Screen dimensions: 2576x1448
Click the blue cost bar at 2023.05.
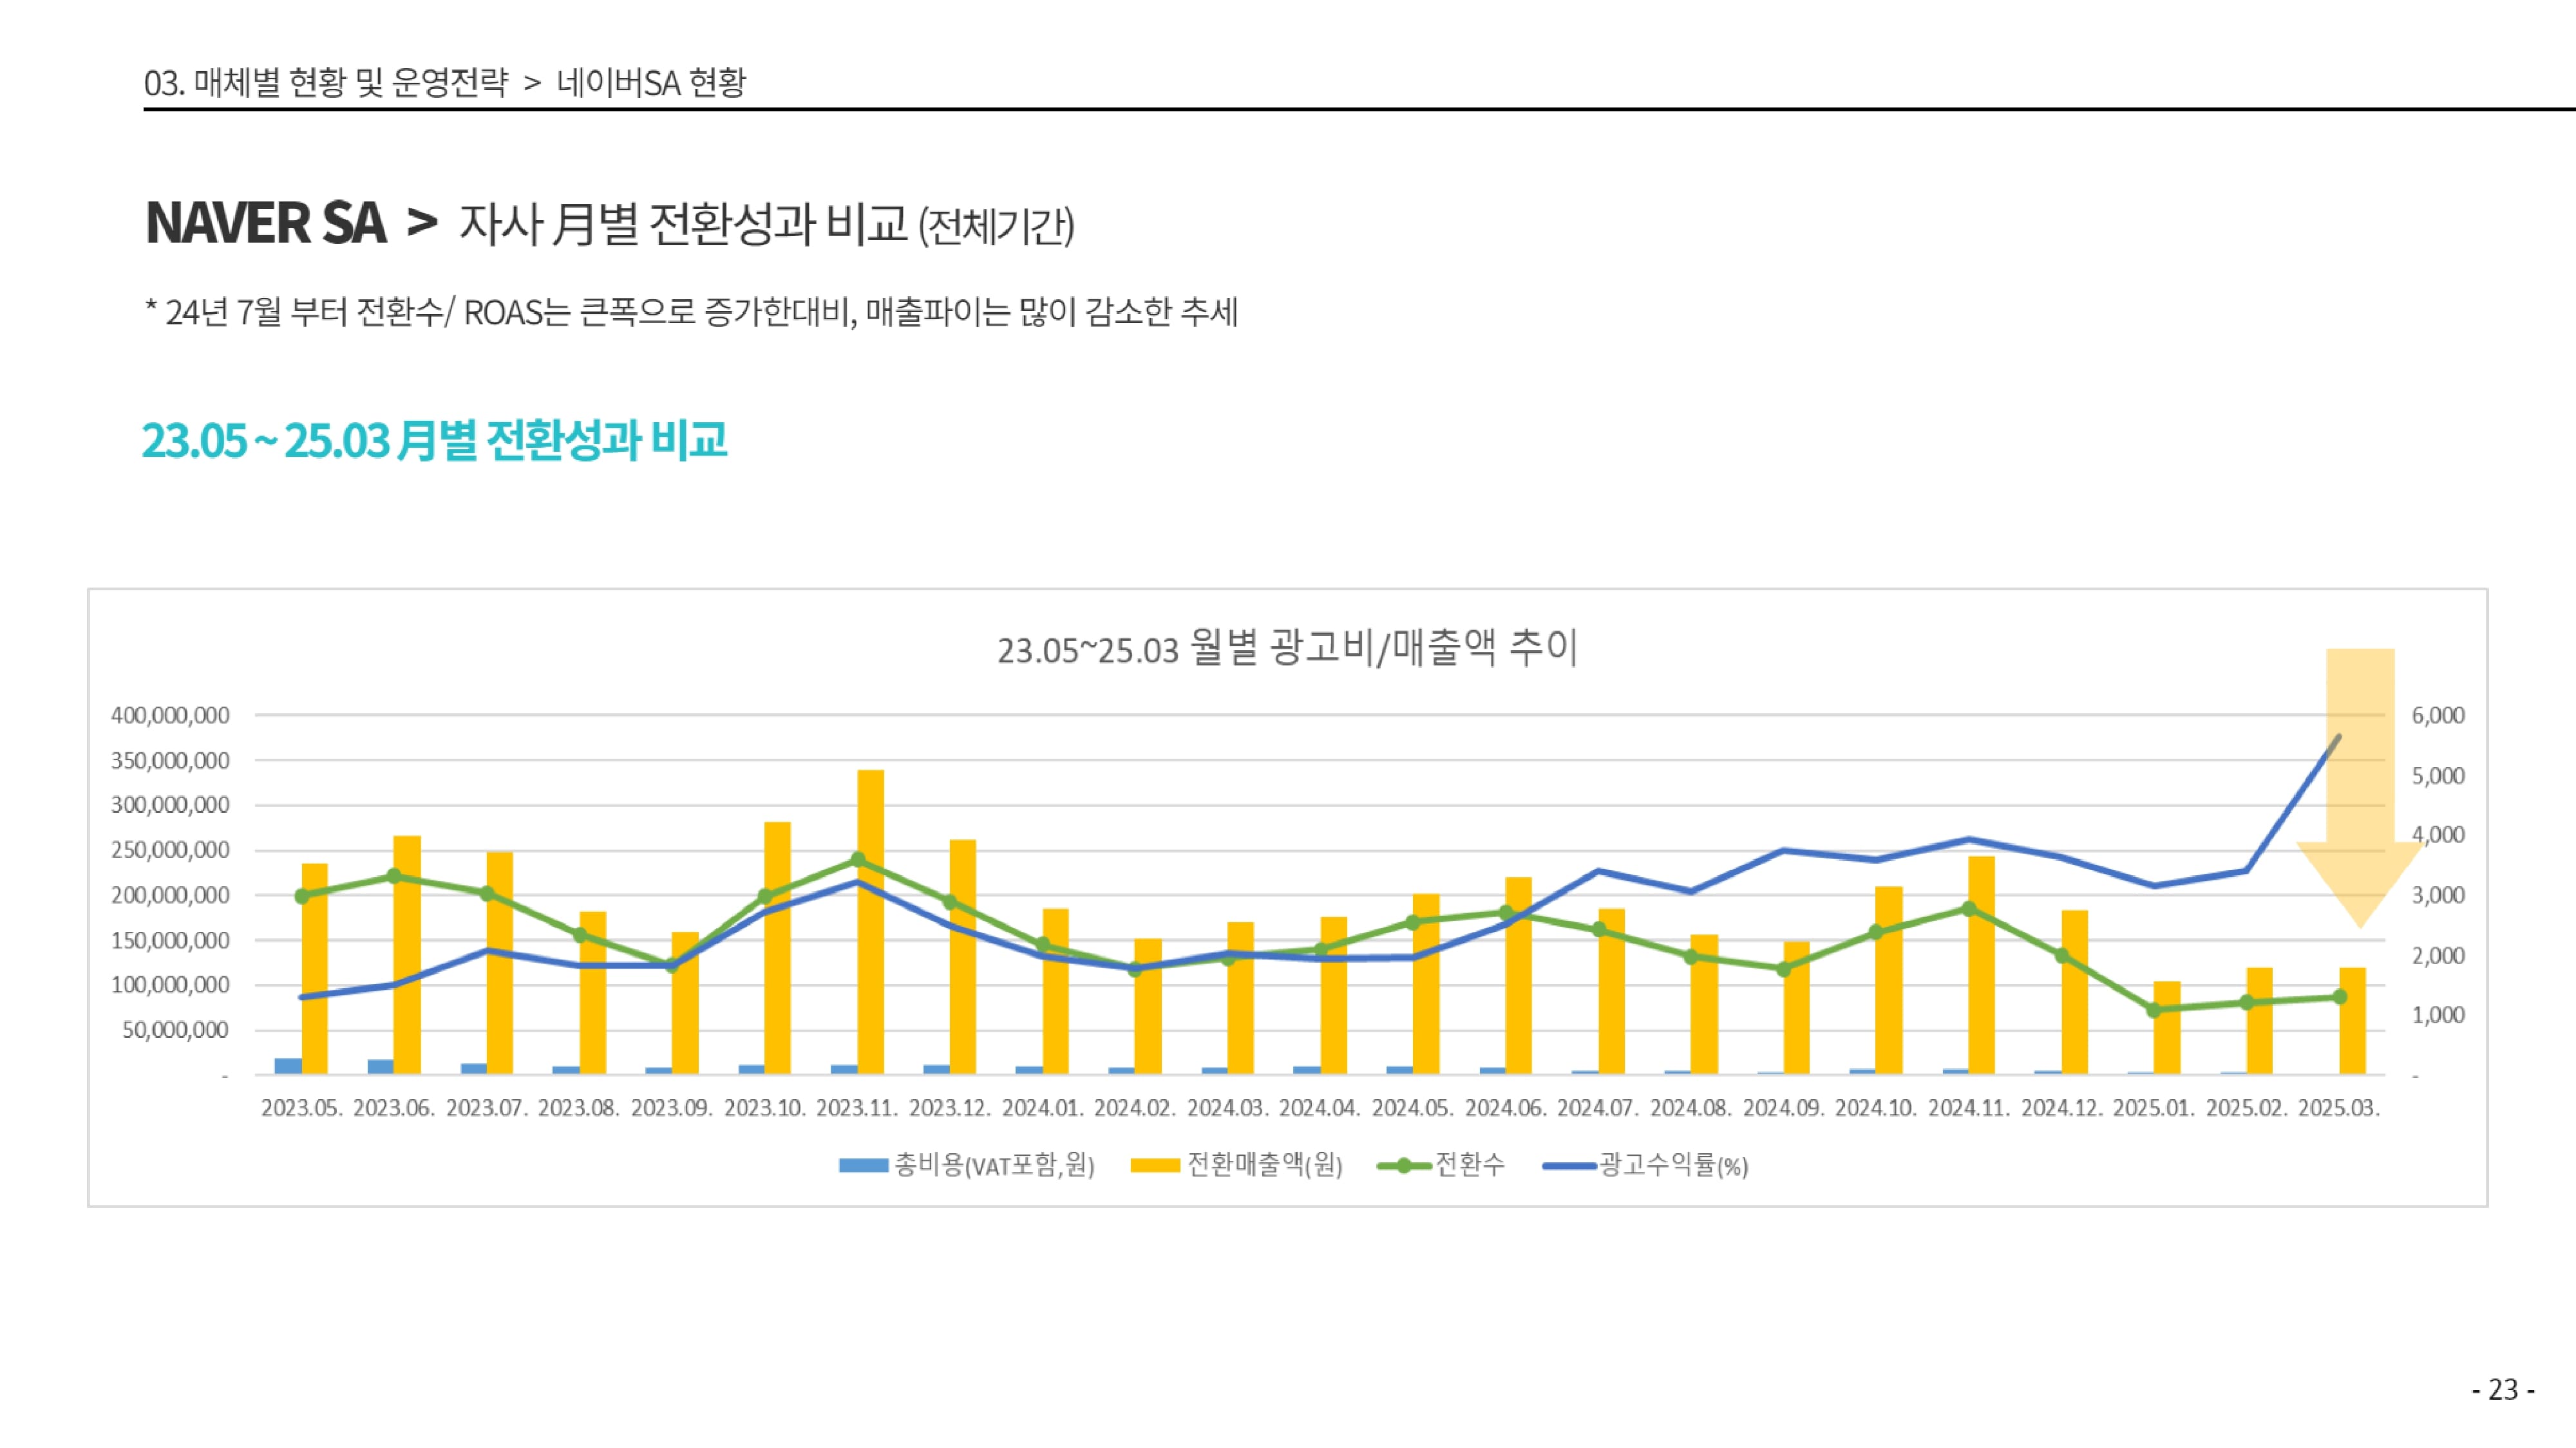click(288, 1066)
